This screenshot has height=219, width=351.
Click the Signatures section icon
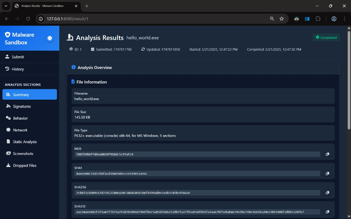coord(8,106)
